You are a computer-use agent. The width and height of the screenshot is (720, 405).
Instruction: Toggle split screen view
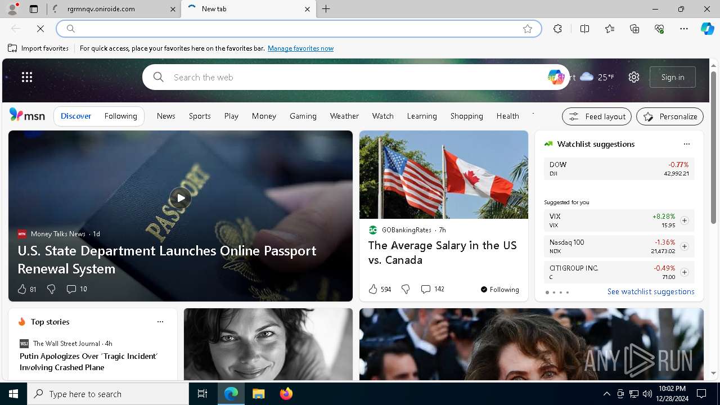pos(584,29)
